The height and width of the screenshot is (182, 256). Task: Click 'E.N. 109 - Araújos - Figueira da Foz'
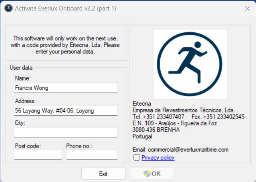point(175,123)
